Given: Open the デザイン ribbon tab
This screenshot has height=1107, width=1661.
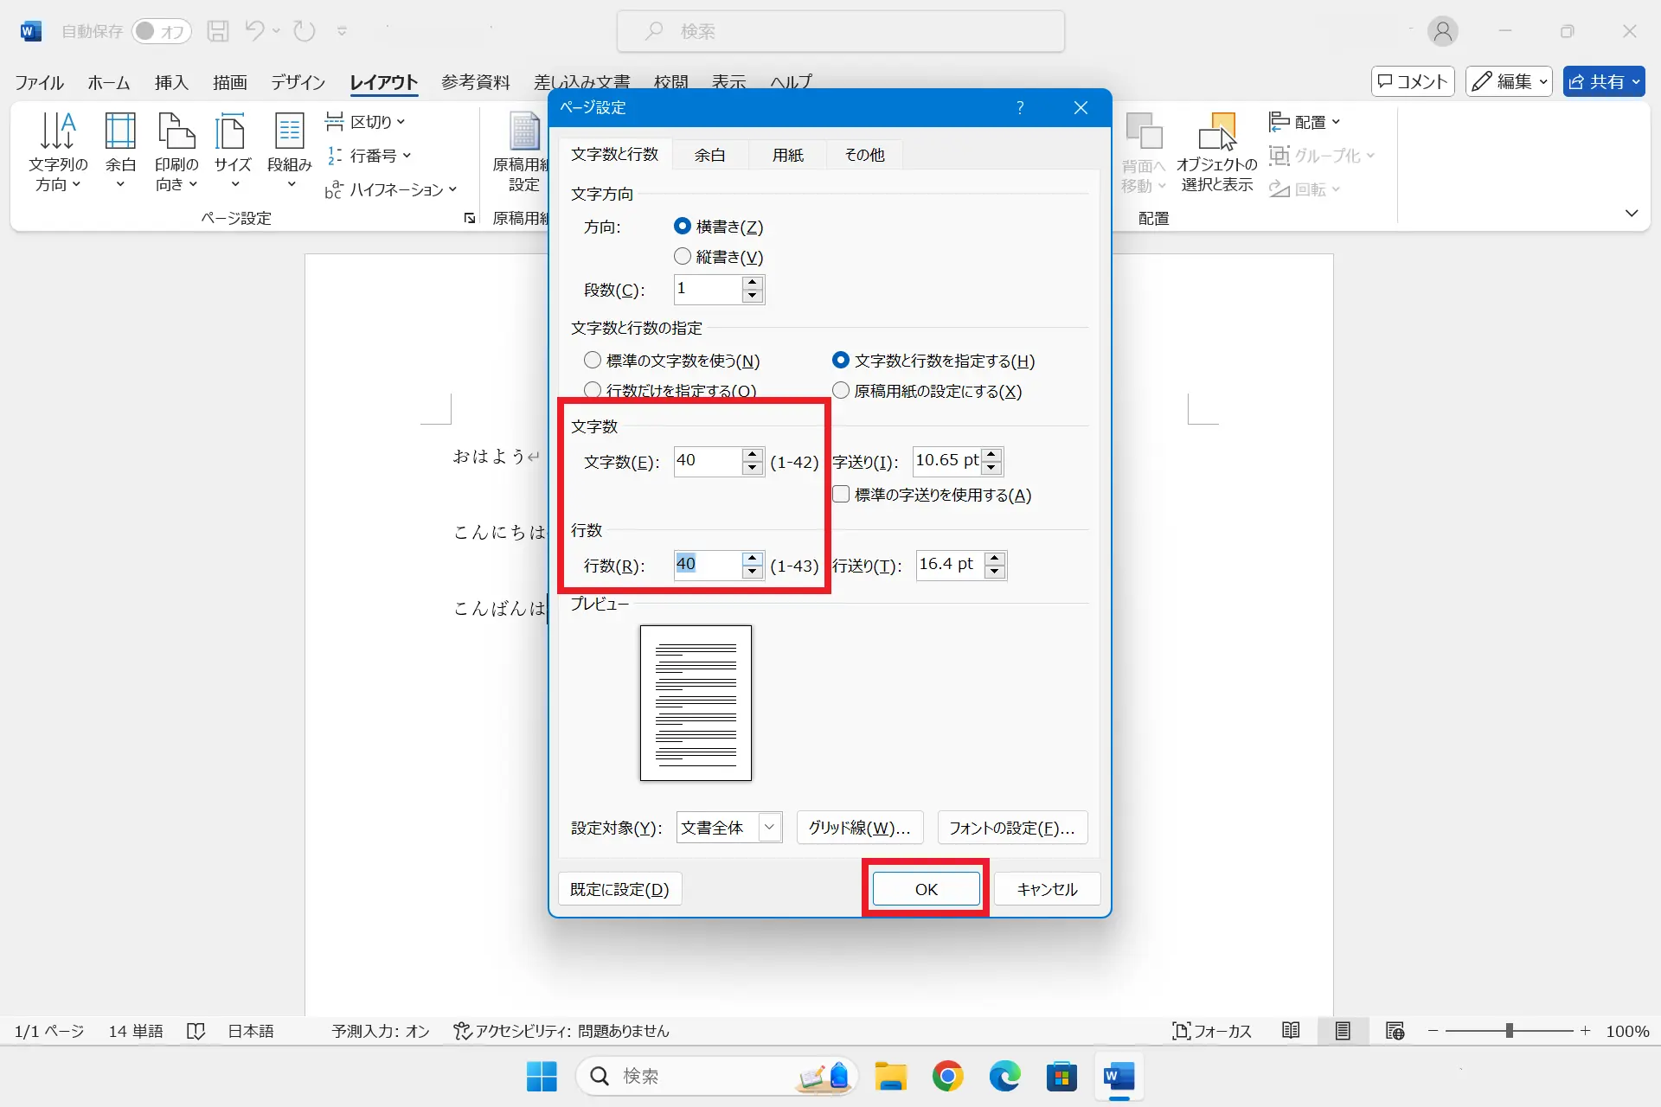Looking at the screenshot, I should 298,82.
